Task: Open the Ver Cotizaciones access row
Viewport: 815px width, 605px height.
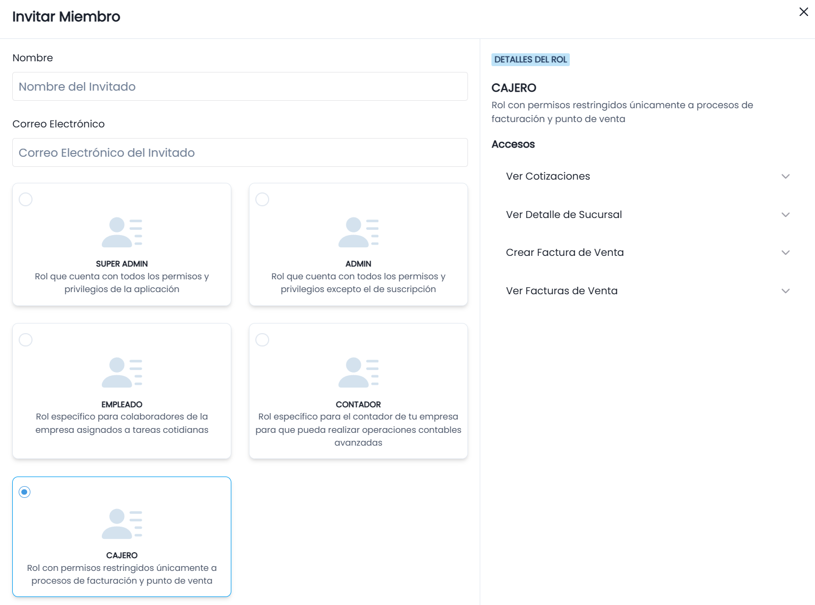Action: point(648,176)
